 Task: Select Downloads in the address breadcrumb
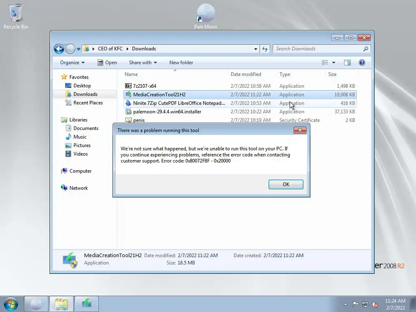[x=144, y=49]
